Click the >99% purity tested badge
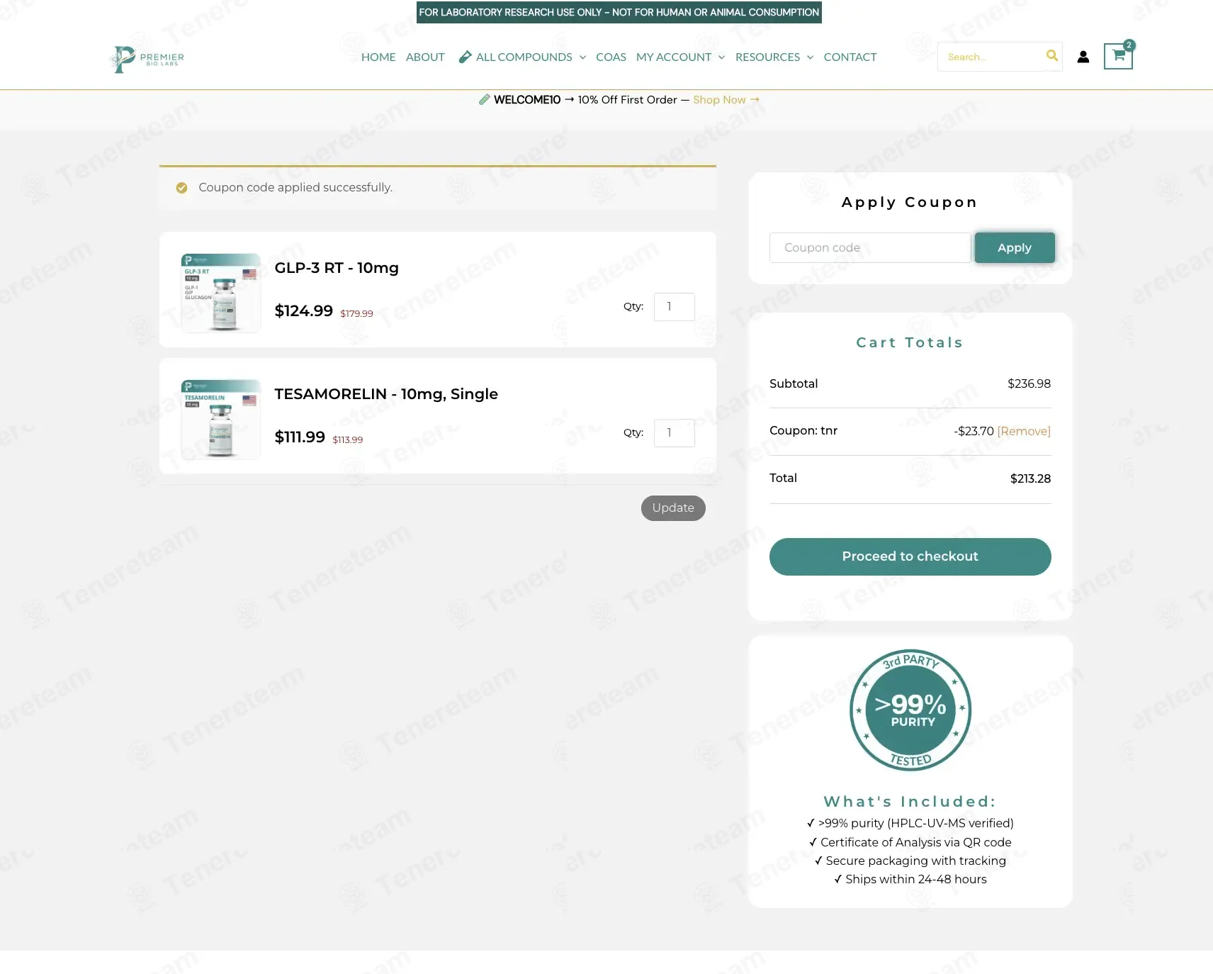 [910, 710]
